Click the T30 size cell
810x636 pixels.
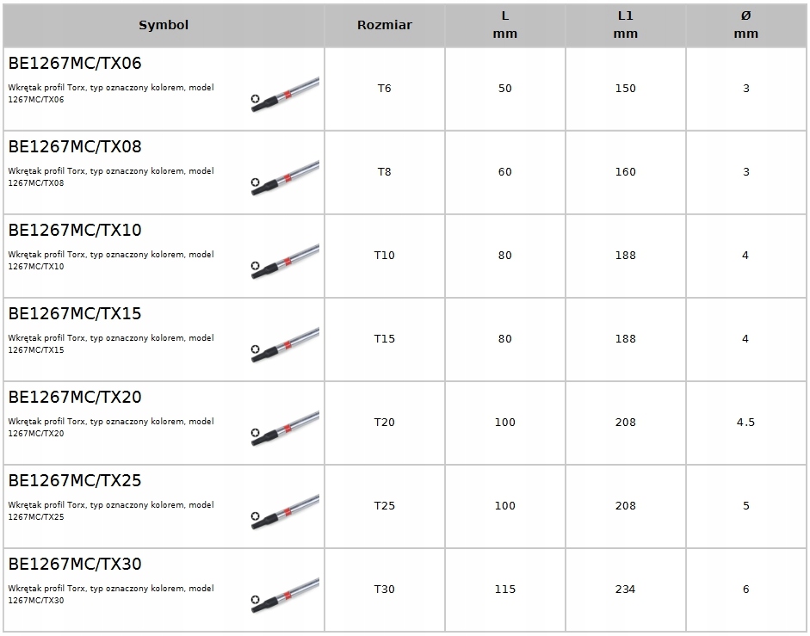pyautogui.click(x=384, y=590)
